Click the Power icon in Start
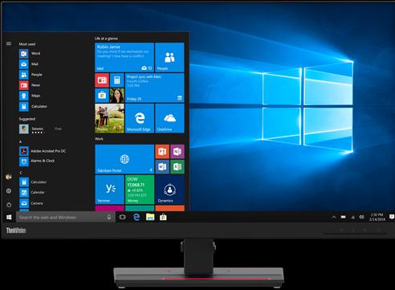Viewport: 395px width, 290px height. [x=9, y=205]
